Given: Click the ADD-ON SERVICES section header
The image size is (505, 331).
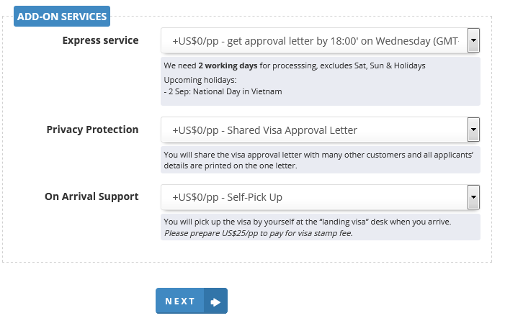Looking at the screenshot, I should (x=61, y=16).
